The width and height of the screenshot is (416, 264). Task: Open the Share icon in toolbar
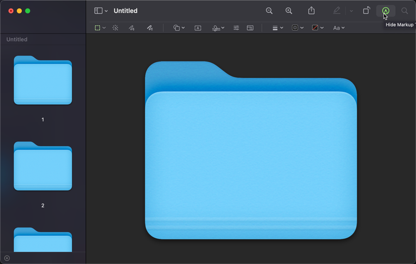(312, 11)
